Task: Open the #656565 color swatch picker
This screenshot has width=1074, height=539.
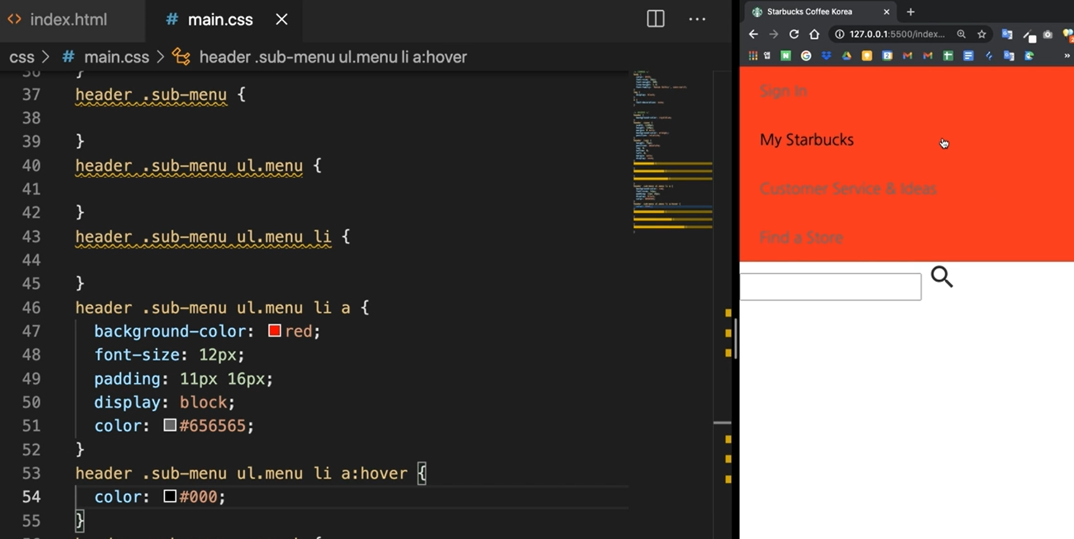Action: point(169,425)
